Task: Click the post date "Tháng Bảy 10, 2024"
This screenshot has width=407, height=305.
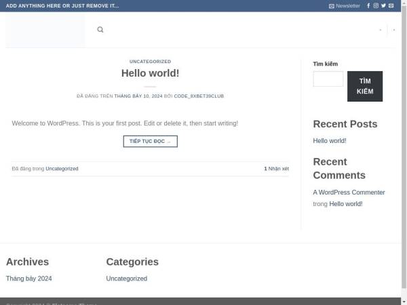Action: click(x=138, y=96)
